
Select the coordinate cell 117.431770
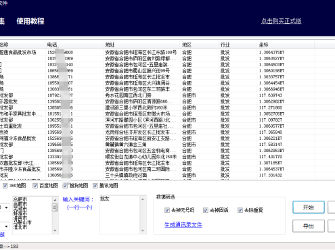coord(271,157)
